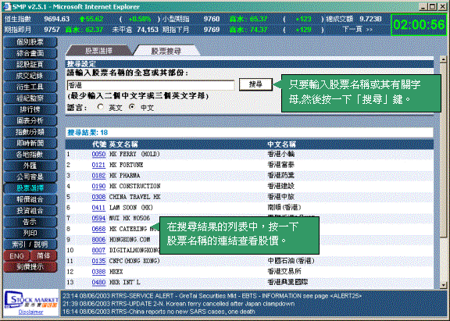Click the 英文名稱 column header
The image size is (450, 321).
pyautogui.click(x=123, y=144)
